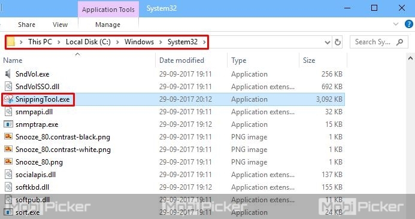Click the 256 KB size value

click(332, 74)
